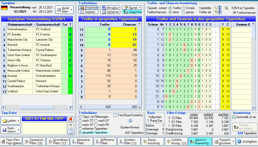Open the Speichern dropdown button
Image resolution: width=258 pixels, height=147 pixels.
[x=11, y=130]
